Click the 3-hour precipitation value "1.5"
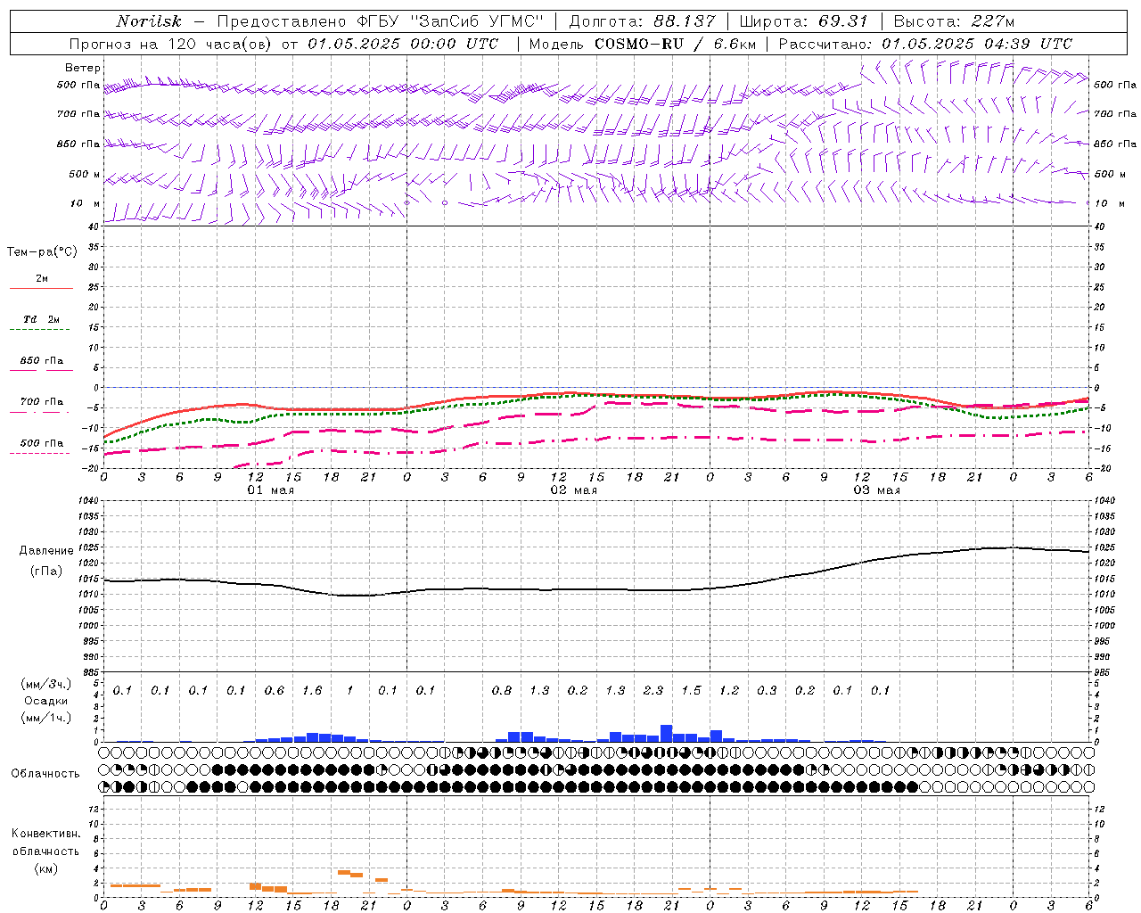The height and width of the screenshot is (913, 1141). tap(691, 690)
